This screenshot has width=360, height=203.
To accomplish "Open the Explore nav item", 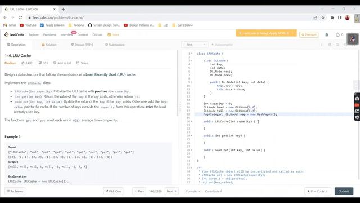I will click(x=34, y=35).
